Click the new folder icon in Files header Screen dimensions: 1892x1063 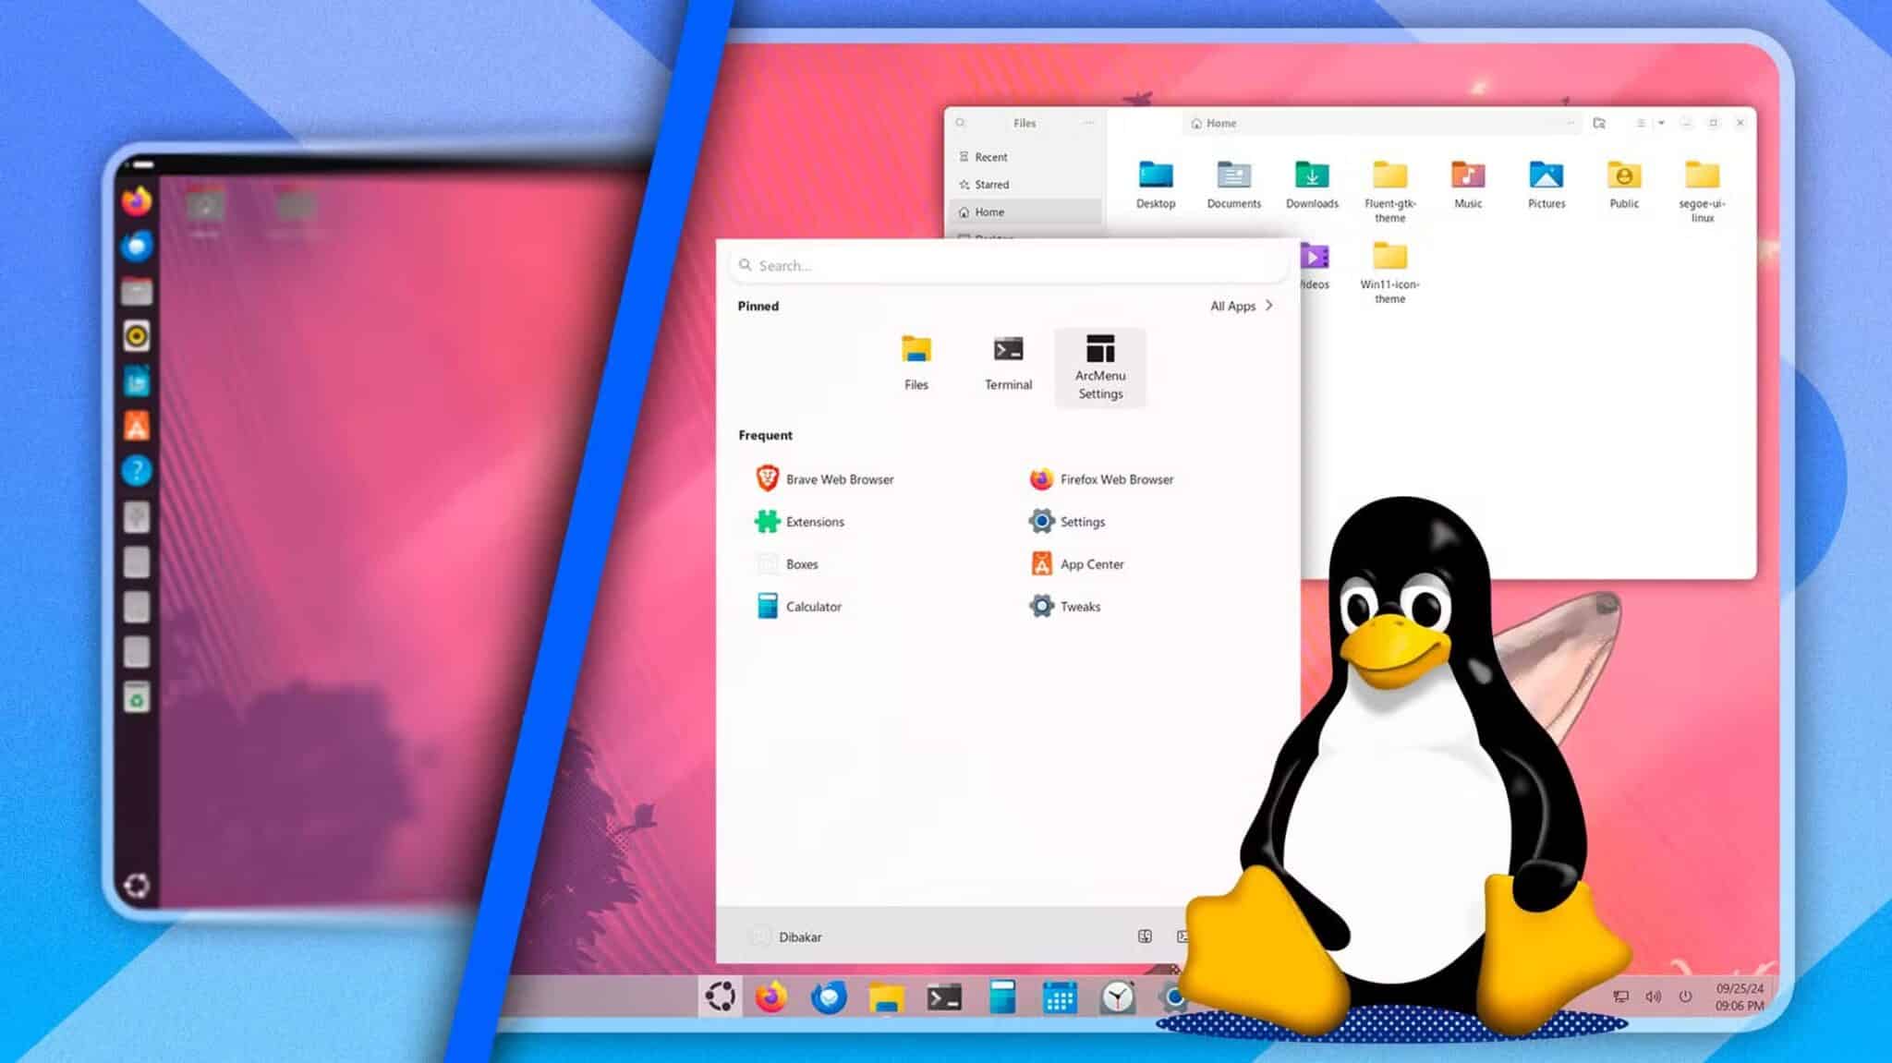point(1599,123)
